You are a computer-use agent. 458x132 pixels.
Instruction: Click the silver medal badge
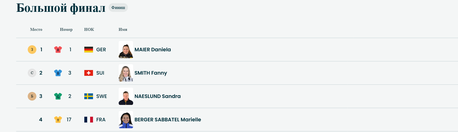pos(32,73)
